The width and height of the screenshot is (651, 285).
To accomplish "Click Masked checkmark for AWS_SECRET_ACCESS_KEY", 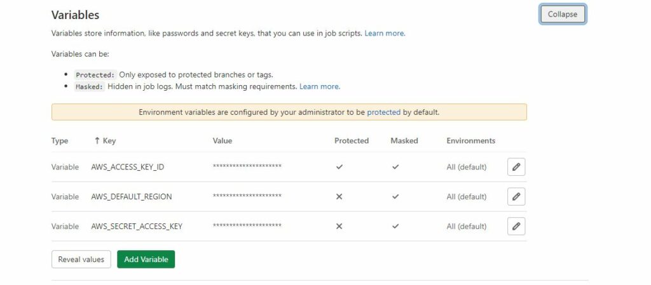I will pos(395,226).
